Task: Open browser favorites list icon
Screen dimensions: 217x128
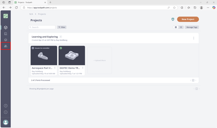Action: click(x=189, y=7)
